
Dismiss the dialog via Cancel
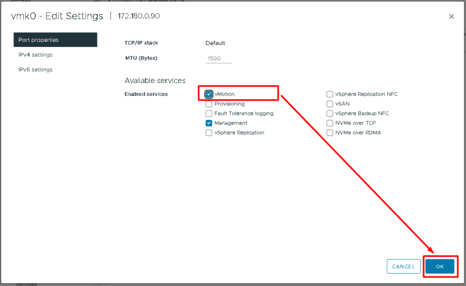pos(403,266)
